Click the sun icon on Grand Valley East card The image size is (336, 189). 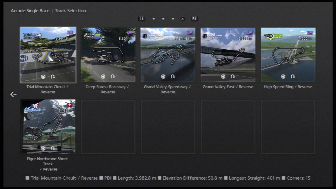point(223,77)
